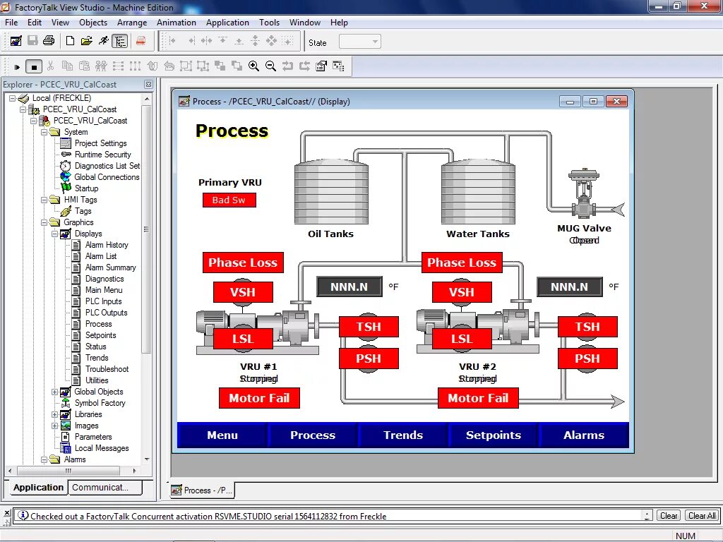The height and width of the screenshot is (542, 723).
Task: Expand the Global Objects node
Action: click(x=54, y=392)
